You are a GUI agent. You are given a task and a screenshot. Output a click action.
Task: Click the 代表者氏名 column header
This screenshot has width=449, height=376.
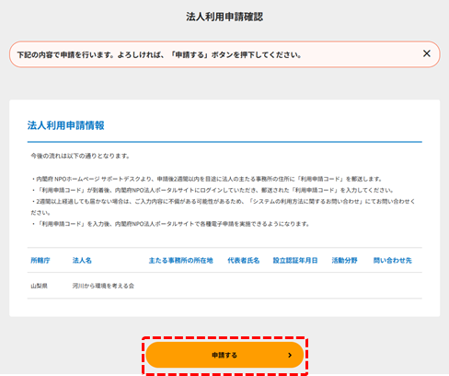pyautogui.click(x=244, y=261)
